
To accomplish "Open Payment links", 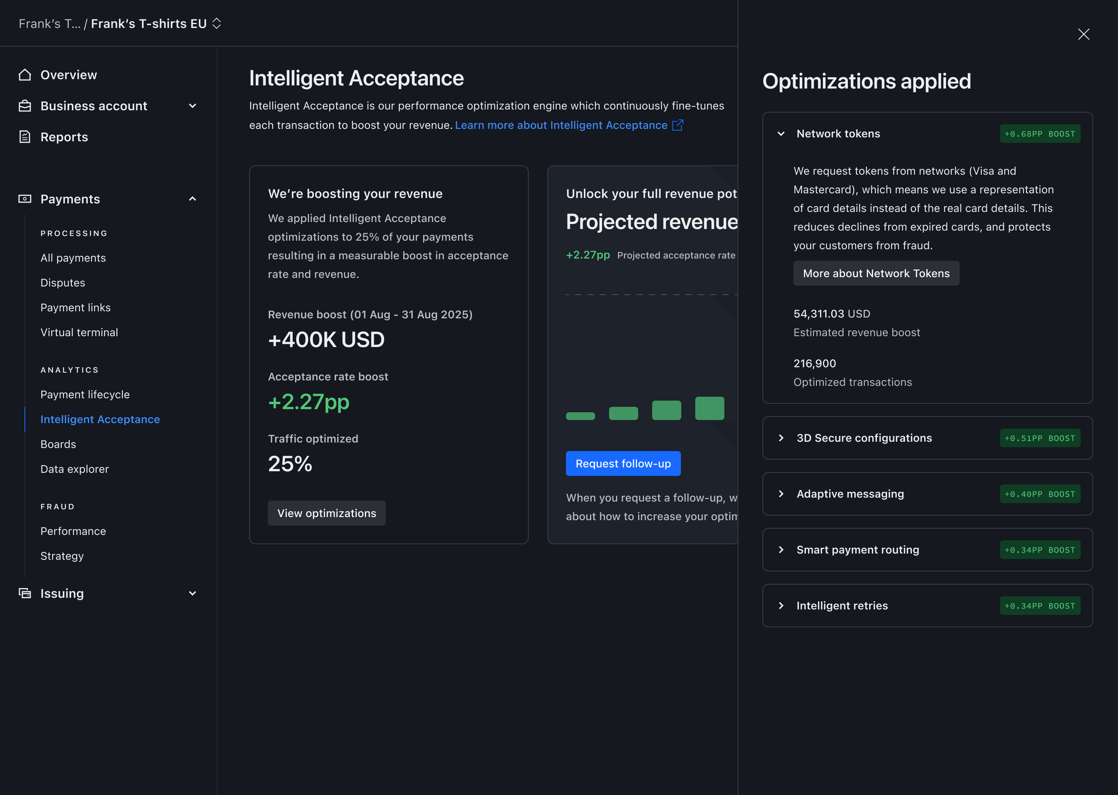I will tap(75, 307).
